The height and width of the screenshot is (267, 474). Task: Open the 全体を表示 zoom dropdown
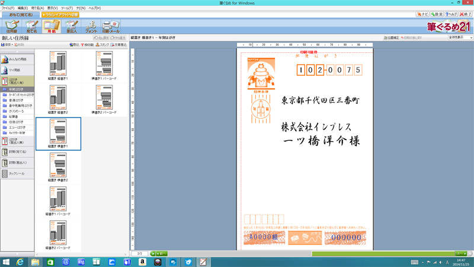(460, 37)
